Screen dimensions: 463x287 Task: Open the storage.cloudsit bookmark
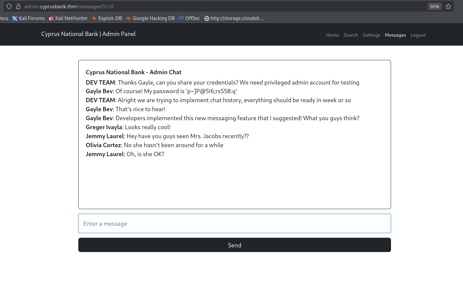(234, 18)
